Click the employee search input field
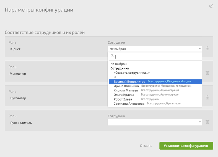This screenshot has height=157, width=218. pos(155,57)
